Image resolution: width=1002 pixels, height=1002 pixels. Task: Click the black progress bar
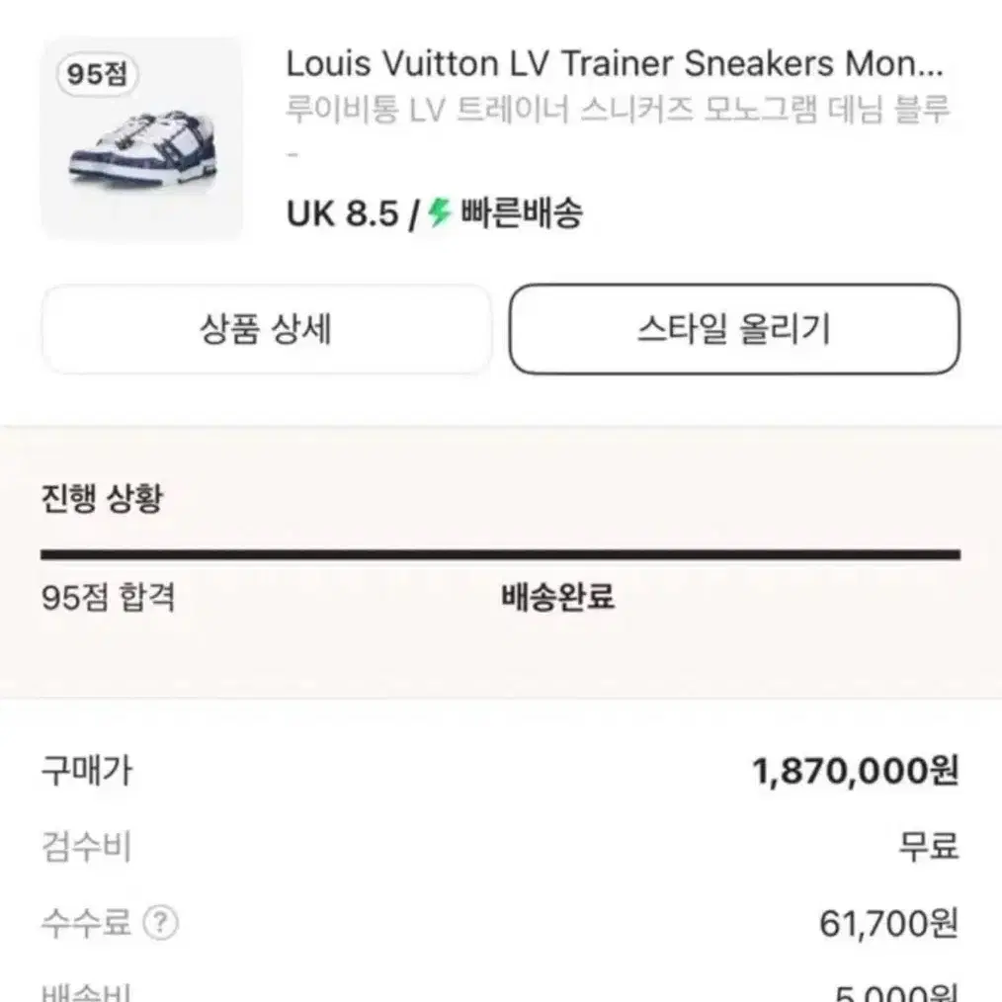[x=501, y=554]
